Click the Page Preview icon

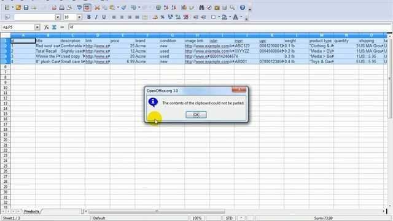pos(69,7)
